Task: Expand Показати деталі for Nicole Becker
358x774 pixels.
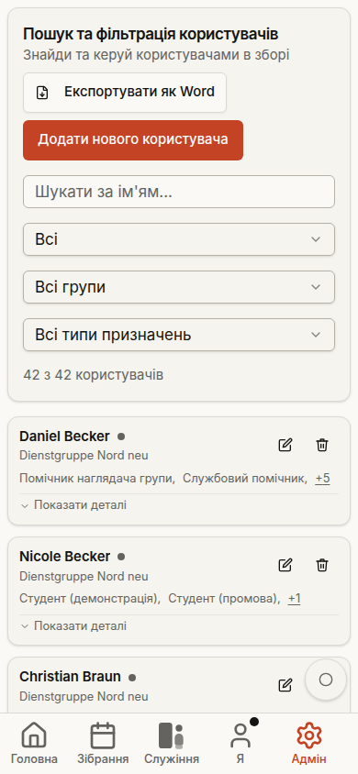Action: [x=73, y=626]
